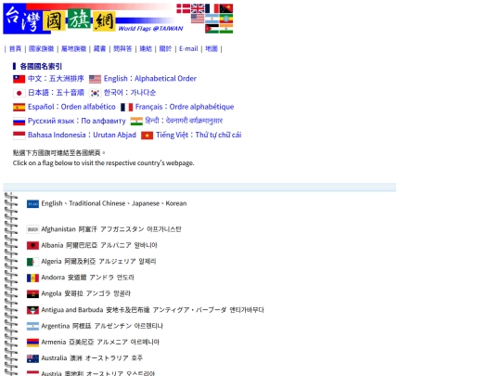Click the India flag icon in index

tap(136, 122)
